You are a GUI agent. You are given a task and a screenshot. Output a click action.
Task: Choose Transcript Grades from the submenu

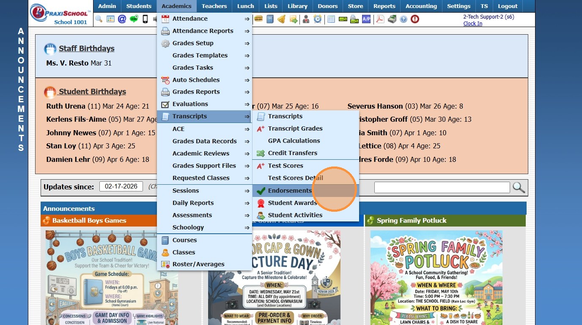click(x=306, y=128)
